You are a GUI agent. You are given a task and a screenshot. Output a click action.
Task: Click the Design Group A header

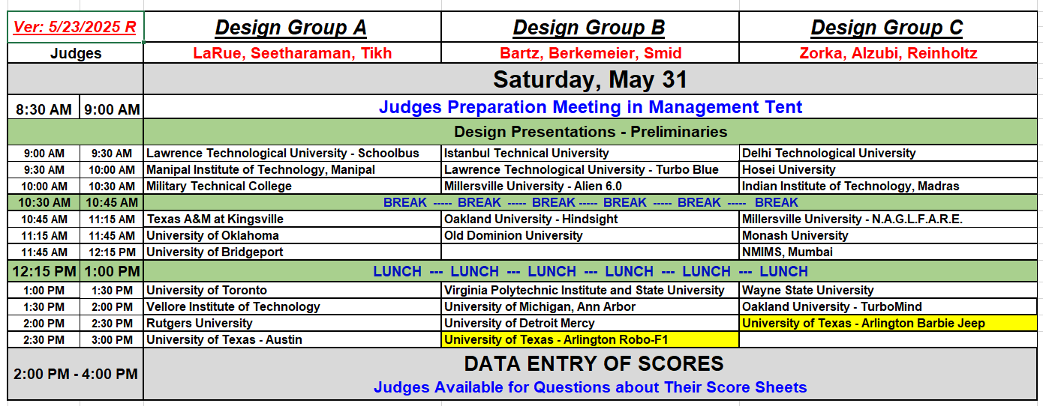click(291, 28)
